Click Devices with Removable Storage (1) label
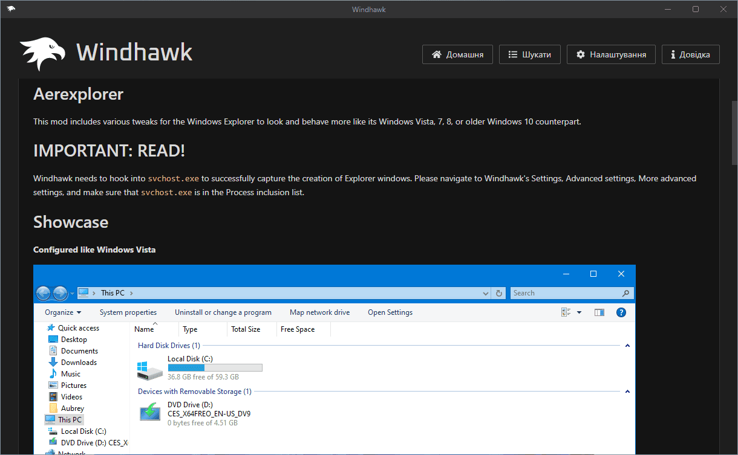Image resolution: width=738 pixels, height=455 pixels. (194, 392)
